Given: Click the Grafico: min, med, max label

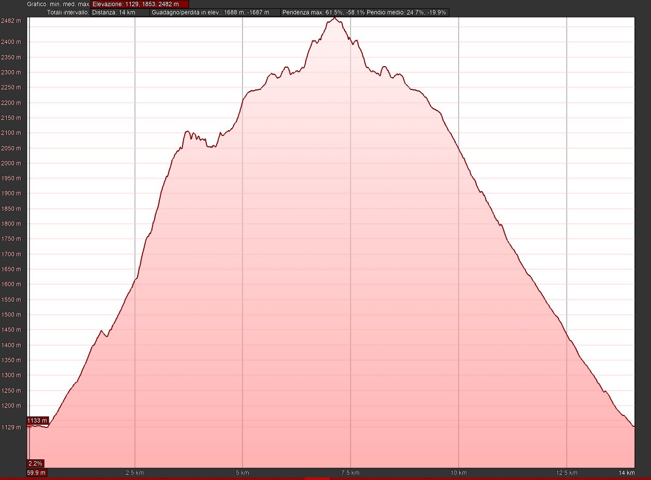Looking at the screenshot, I should 58,4.
